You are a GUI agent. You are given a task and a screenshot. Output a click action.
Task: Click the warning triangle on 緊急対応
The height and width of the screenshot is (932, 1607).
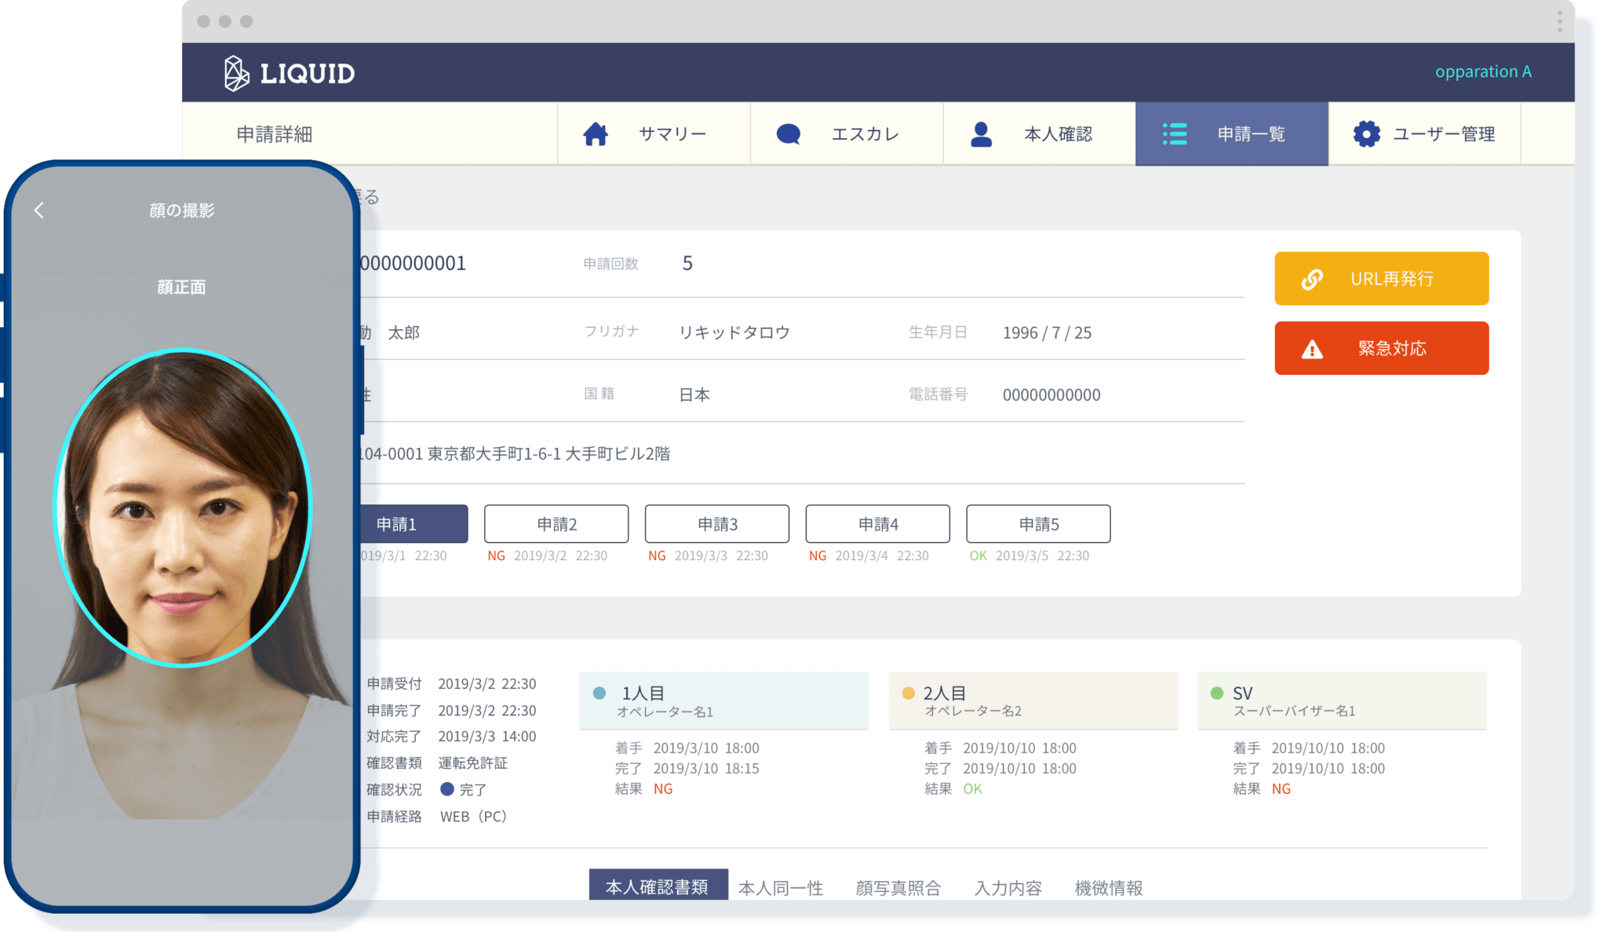pyautogui.click(x=1312, y=350)
